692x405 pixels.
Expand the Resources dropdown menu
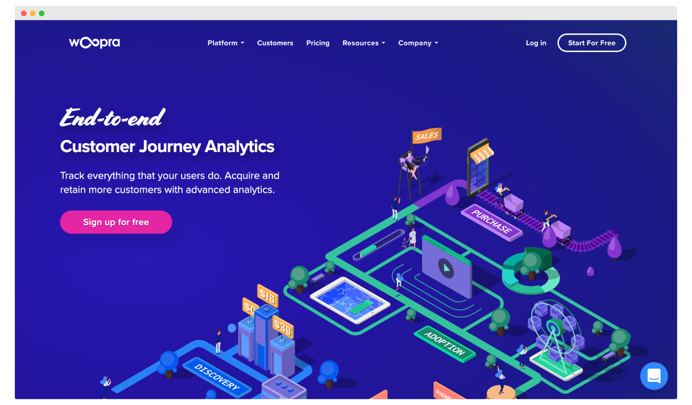(x=364, y=43)
